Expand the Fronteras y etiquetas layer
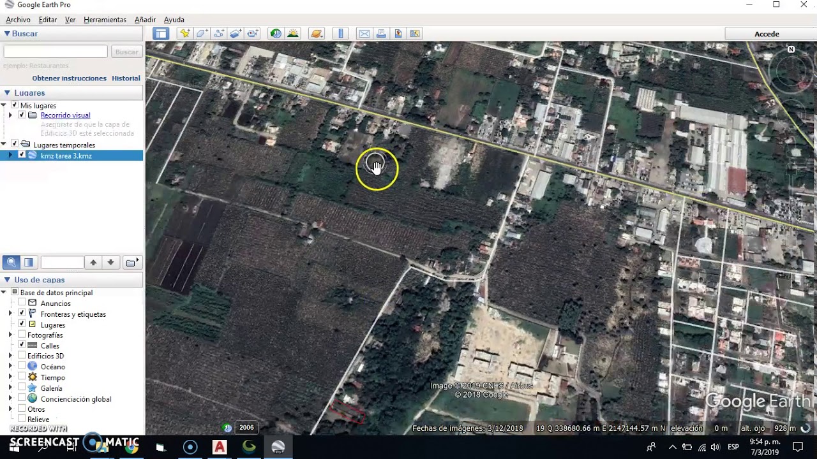Viewport: 817px width, 459px height. [10, 314]
